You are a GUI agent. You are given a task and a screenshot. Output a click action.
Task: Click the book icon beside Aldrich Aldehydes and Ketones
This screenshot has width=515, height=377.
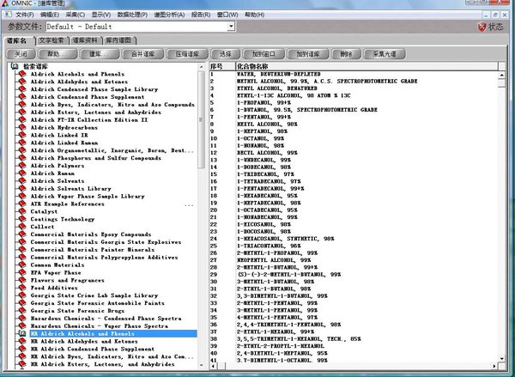click(22, 82)
